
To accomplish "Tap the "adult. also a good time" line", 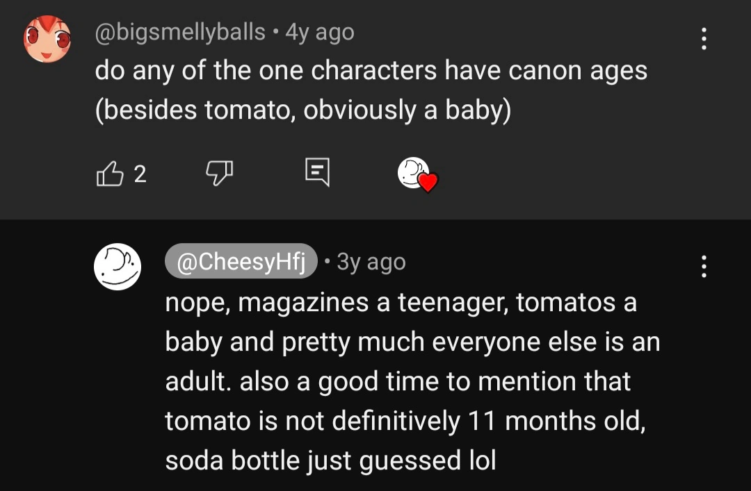I will pyautogui.click(x=398, y=381).
